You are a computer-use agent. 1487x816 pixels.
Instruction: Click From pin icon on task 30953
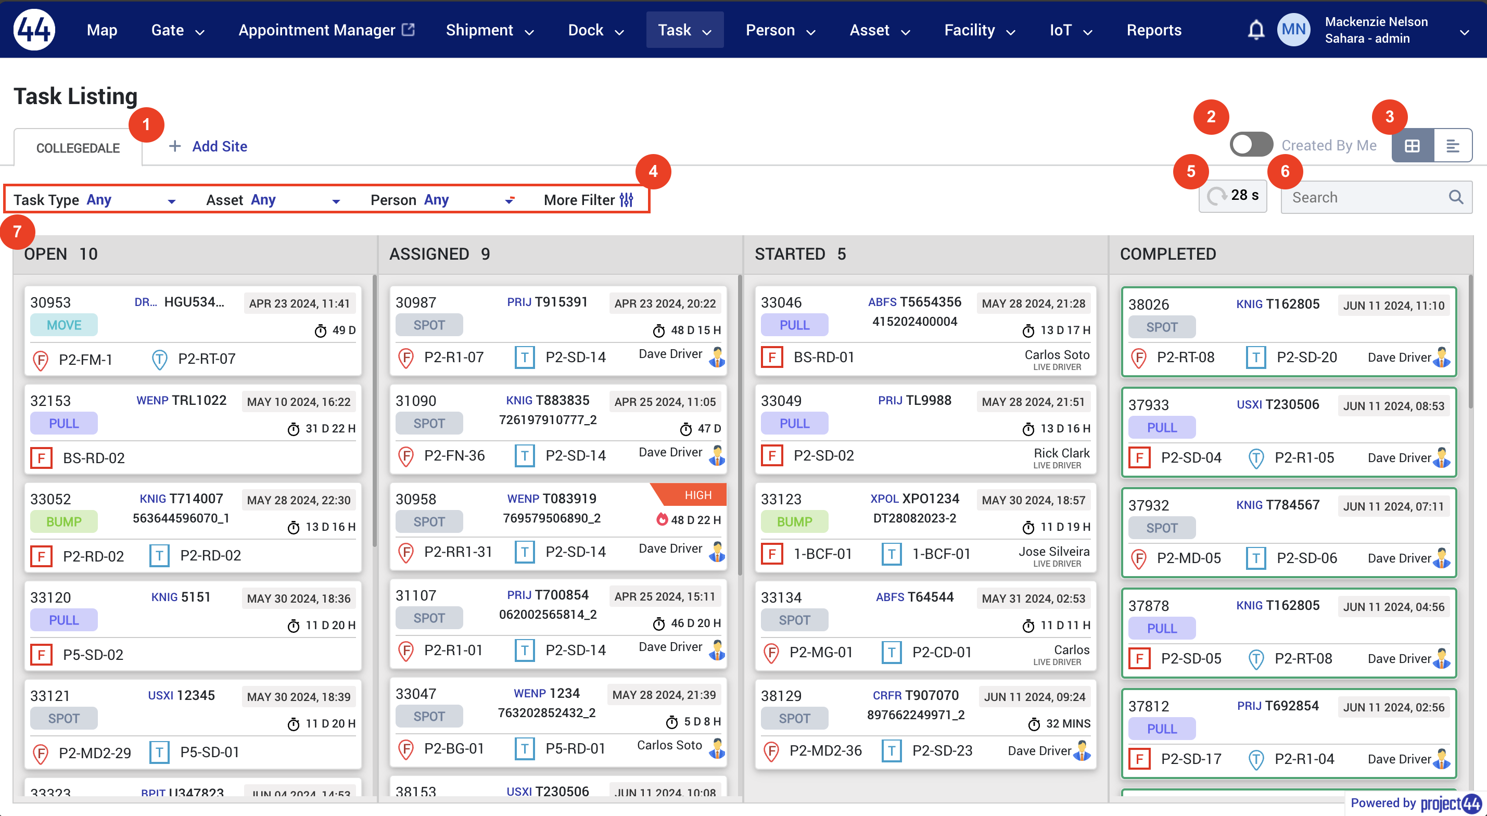coord(40,360)
